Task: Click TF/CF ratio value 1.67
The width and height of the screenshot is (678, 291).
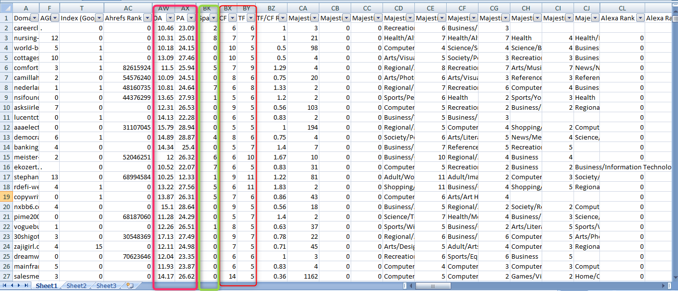Action: click(271, 157)
